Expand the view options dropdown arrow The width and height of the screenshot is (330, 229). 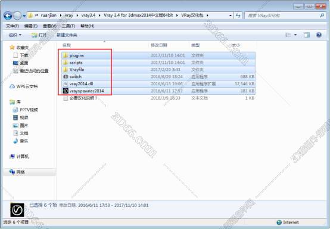[295, 35]
